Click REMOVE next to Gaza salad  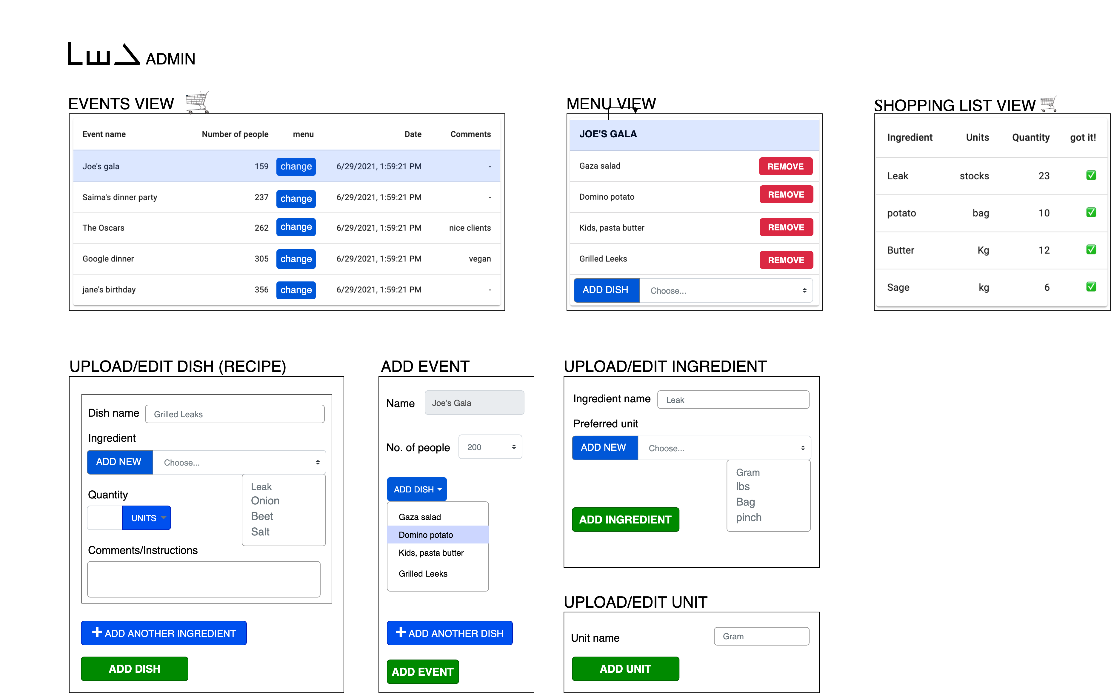pos(785,166)
